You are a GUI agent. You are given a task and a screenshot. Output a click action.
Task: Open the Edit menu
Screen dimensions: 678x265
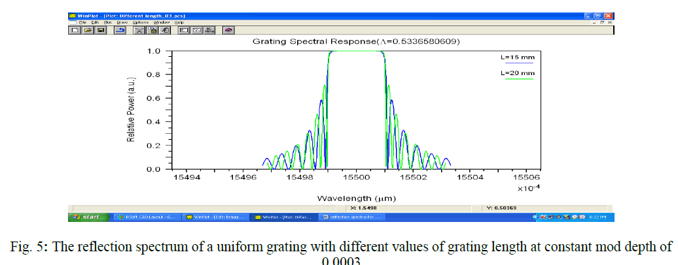(x=94, y=22)
